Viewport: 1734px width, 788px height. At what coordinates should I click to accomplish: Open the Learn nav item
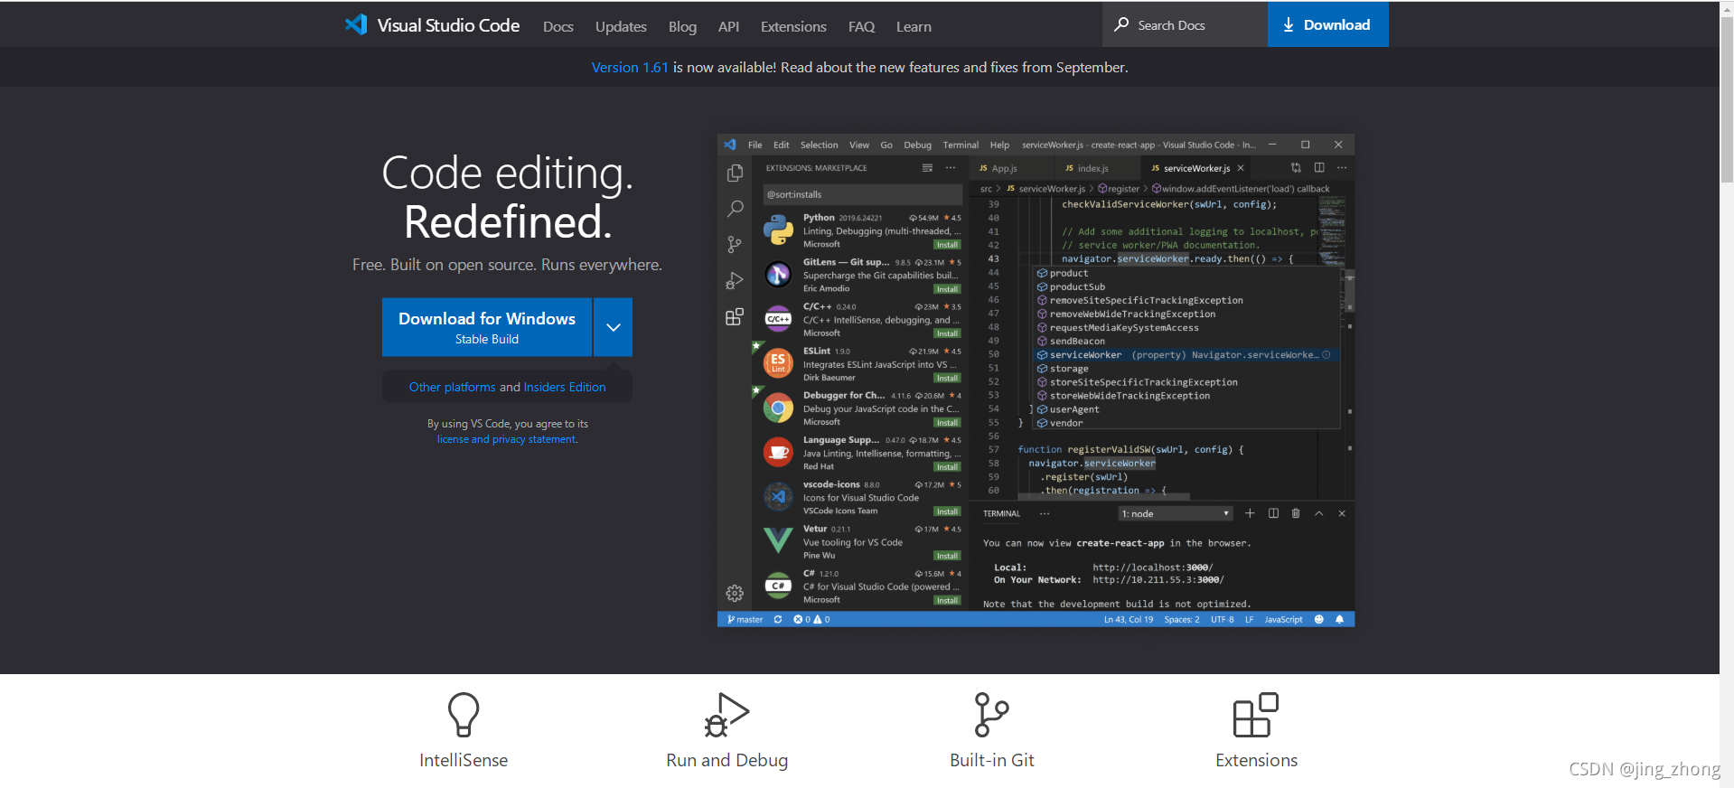pyautogui.click(x=914, y=27)
